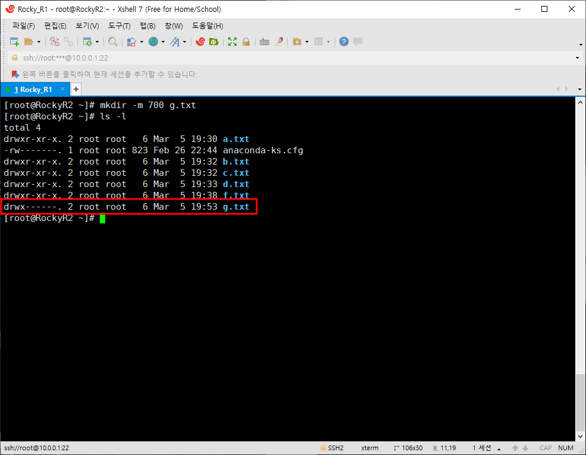
Task: Open the tab list dropdown arrow
Action: pyautogui.click(x=579, y=89)
